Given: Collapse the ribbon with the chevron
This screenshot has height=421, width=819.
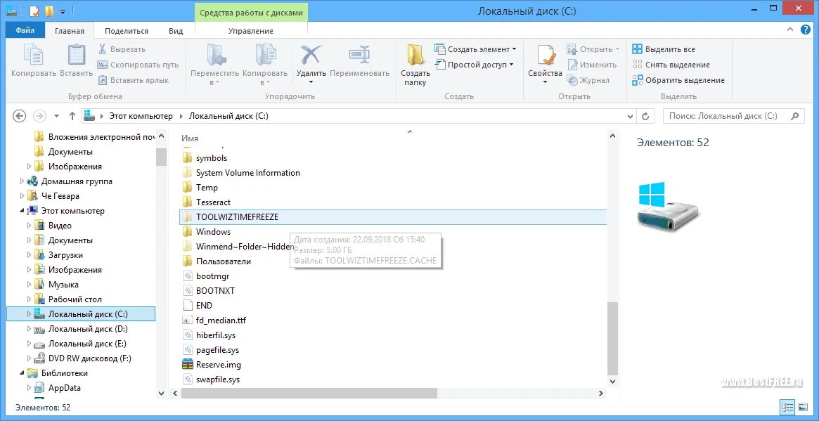Looking at the screenshot, I should [789, 30].
